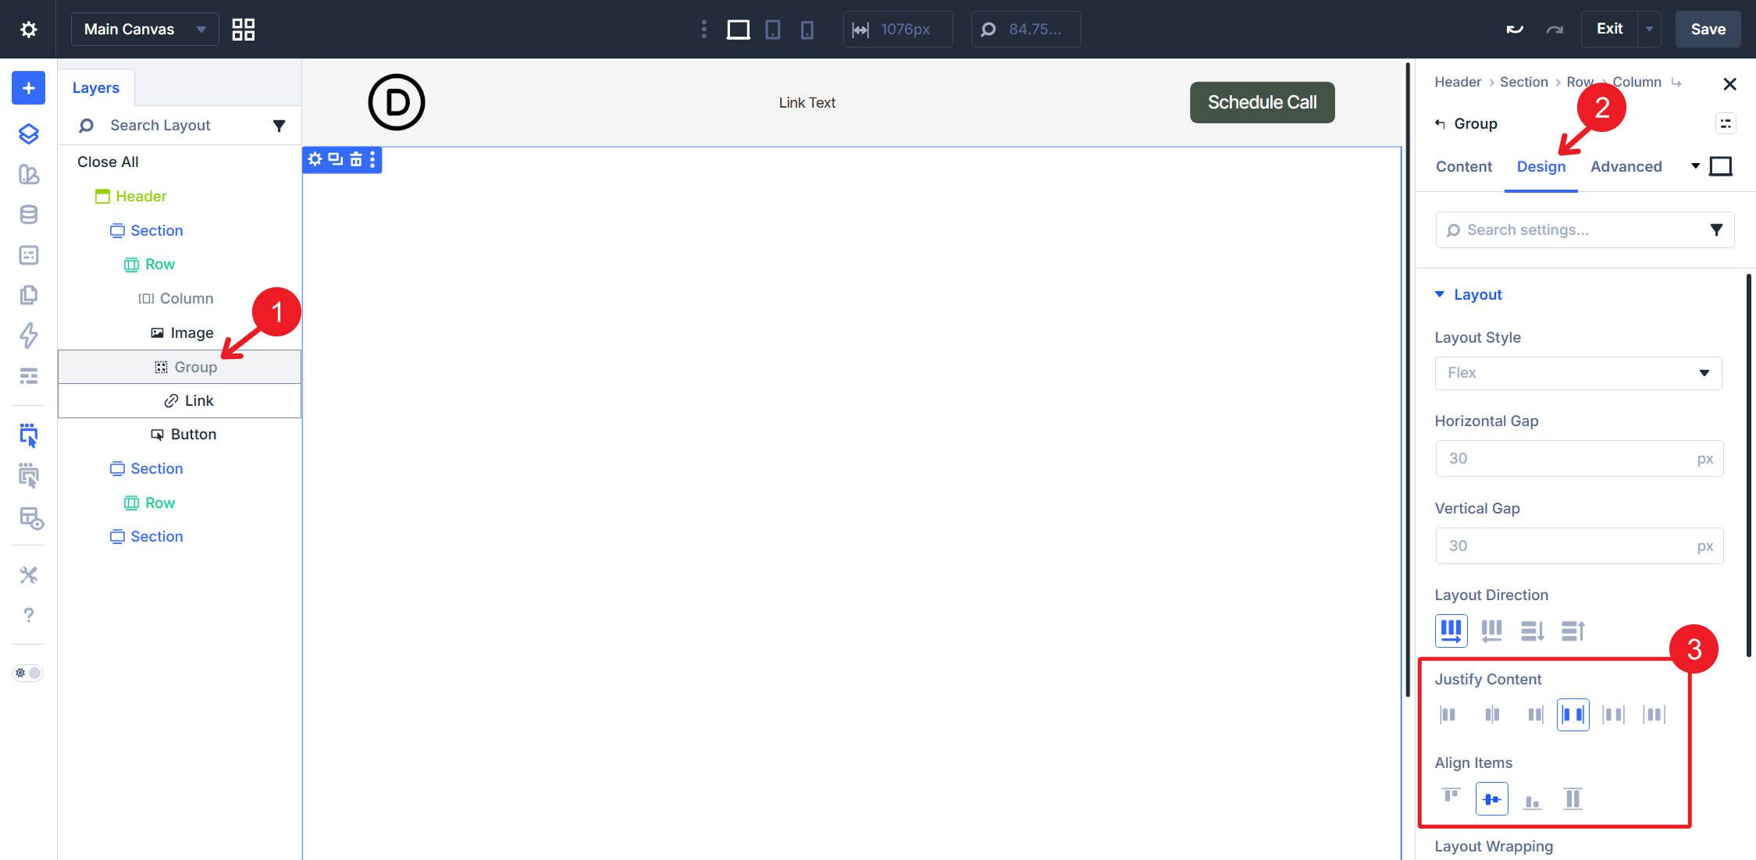Open the Layers panel icon in left sidebar

point(28,133)
